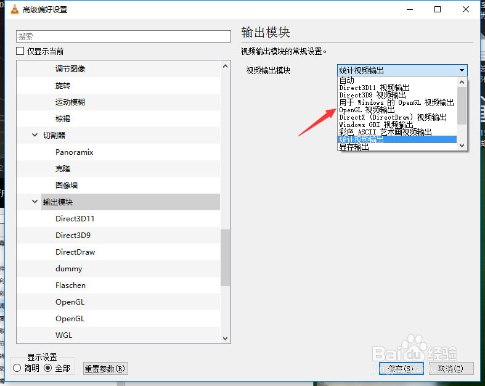Screen dimensions: 485x386
Task: Select the 切割器 tree category
Action: (54, 135)
